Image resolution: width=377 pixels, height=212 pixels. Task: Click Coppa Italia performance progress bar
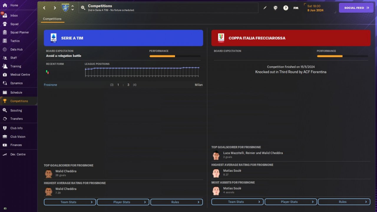pos(343,56)
